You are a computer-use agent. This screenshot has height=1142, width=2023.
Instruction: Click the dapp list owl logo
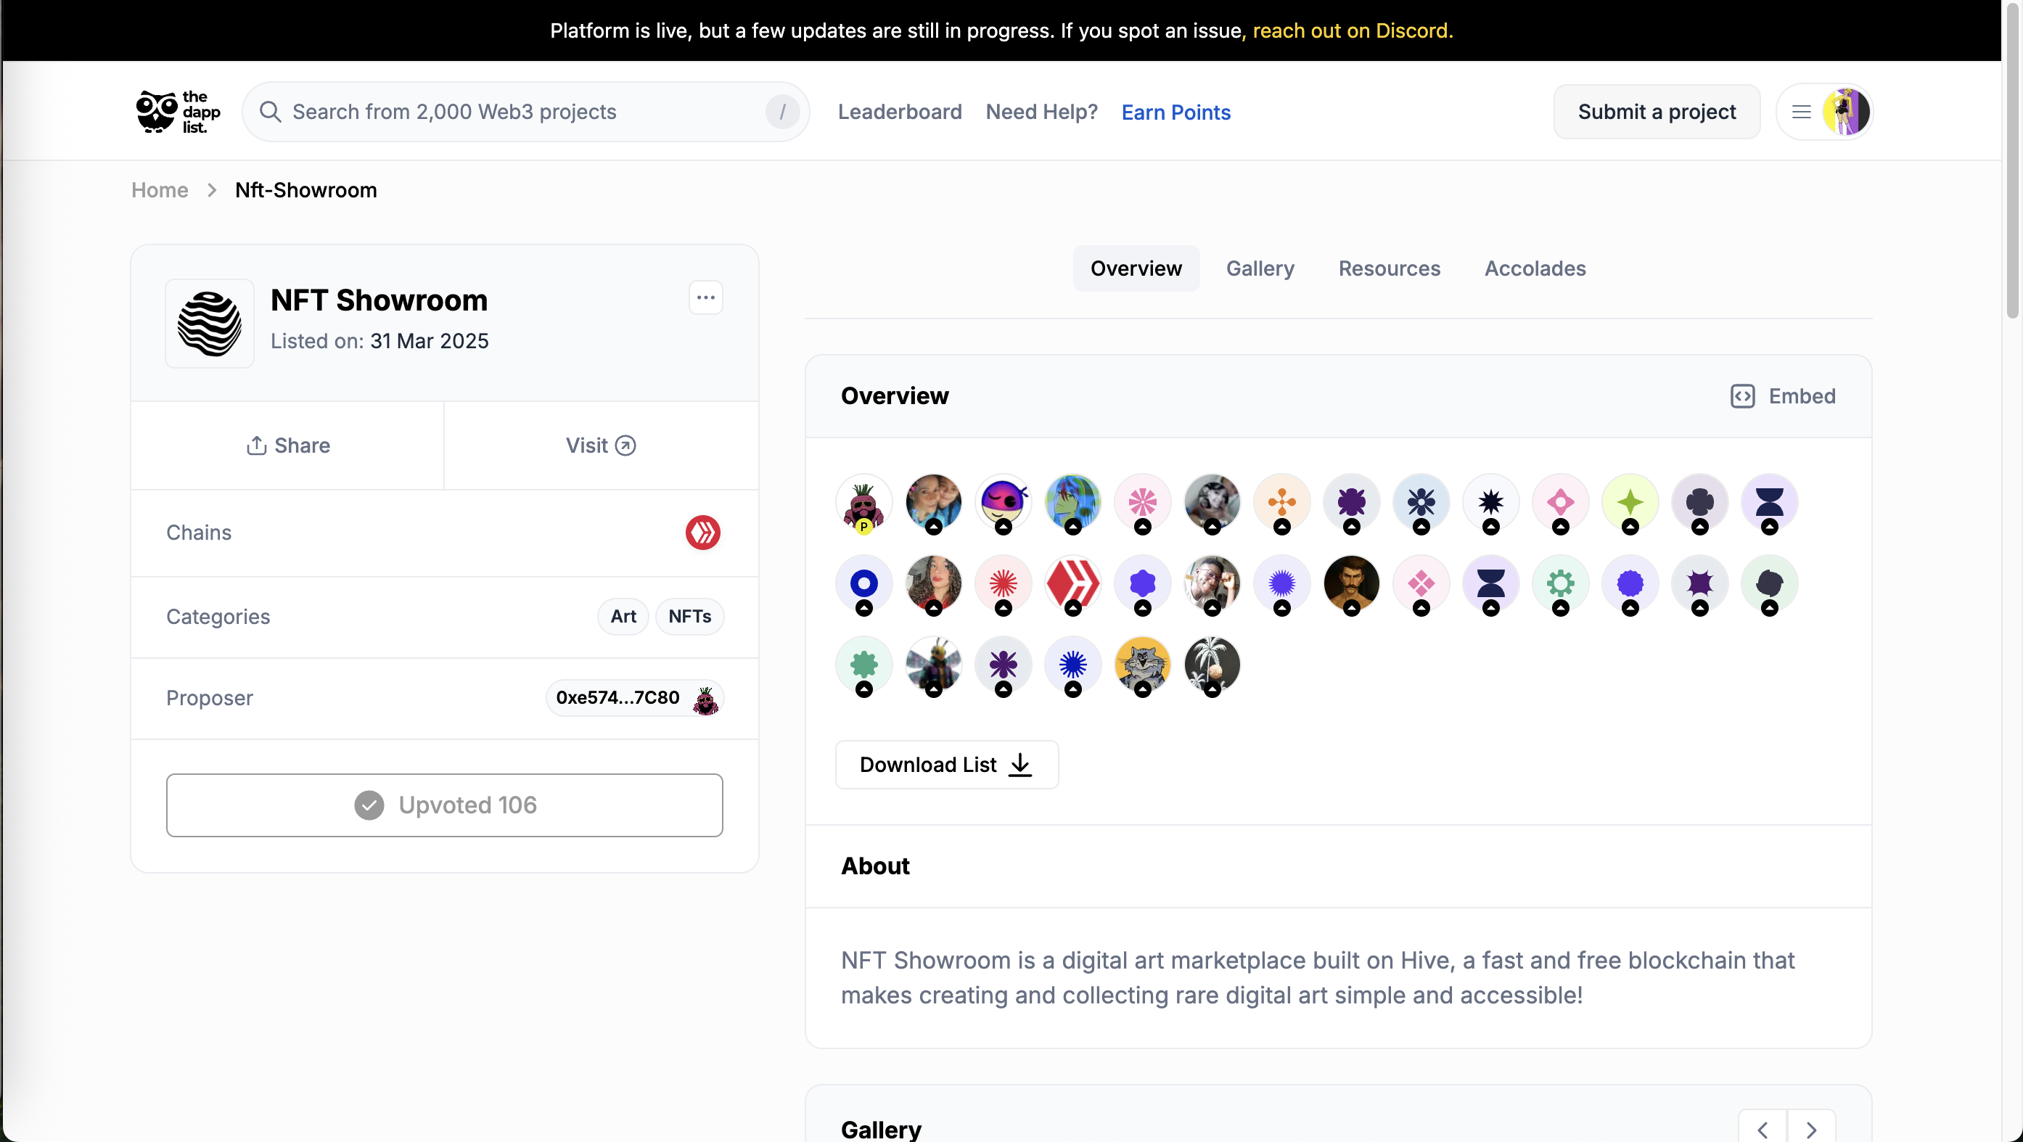point(178,112)
